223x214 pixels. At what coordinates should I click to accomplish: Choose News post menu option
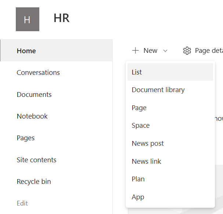148,143
